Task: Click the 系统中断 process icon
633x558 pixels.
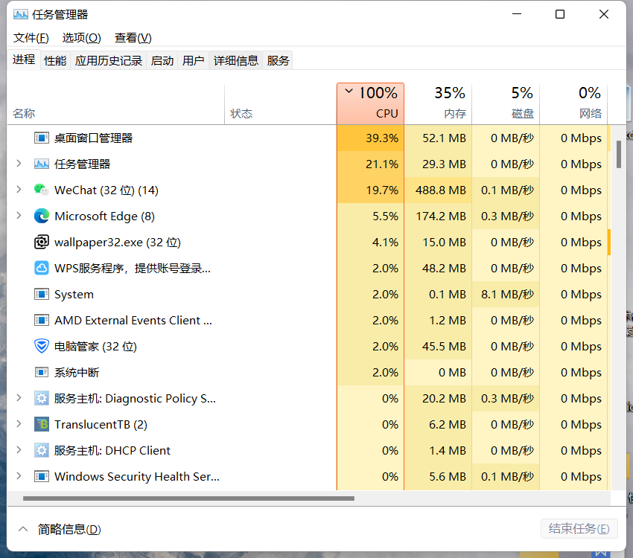Action: (42, 372)
